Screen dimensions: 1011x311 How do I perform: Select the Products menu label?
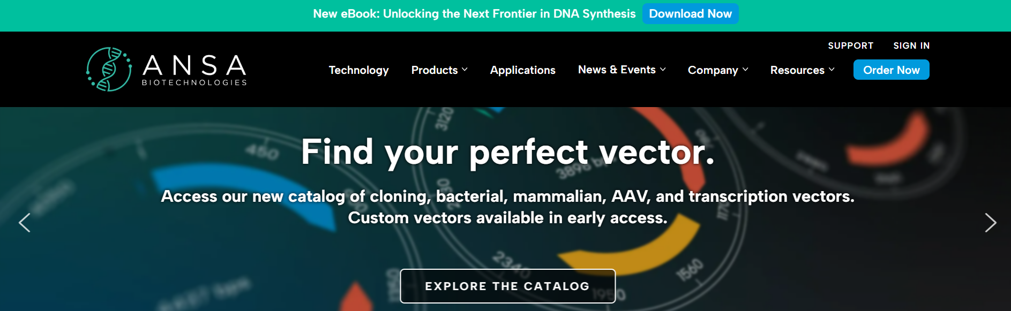pyautogui.click(x=434, y=70)
